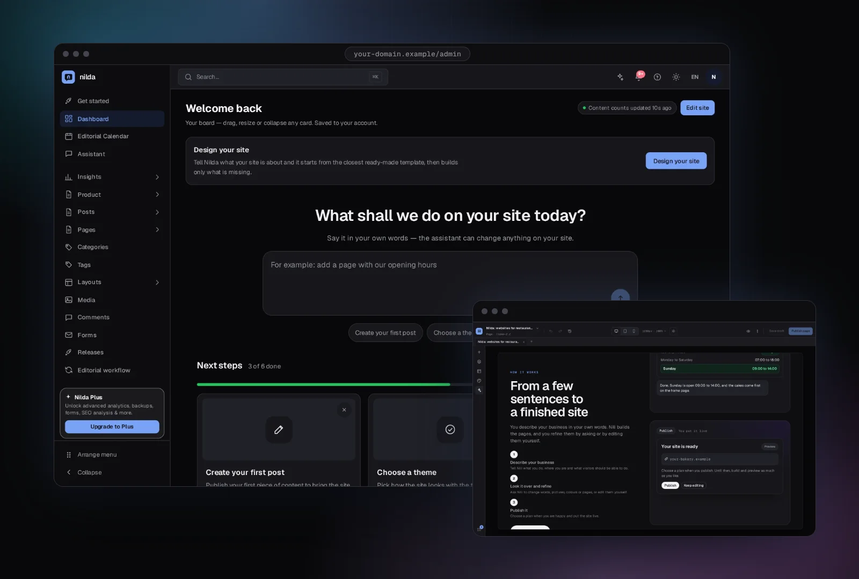Click the history icon in the editor toolbar
Viewport: 859px width, 579px height.
[570, 331]
